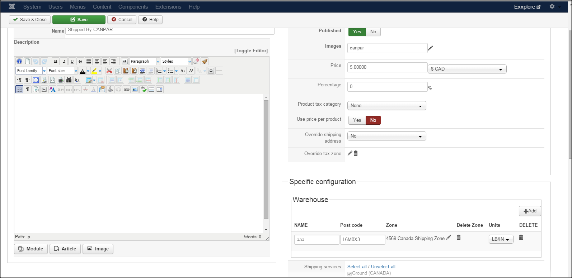The height and width of the screenshot is (278, 572).
Task: Toggle visual aid gridlines button
Action: click(19, 89)
